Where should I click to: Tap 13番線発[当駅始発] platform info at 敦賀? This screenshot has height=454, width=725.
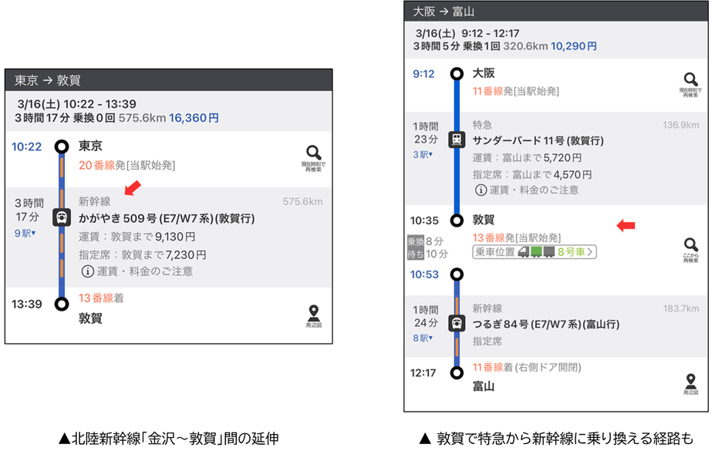(517, 238)
